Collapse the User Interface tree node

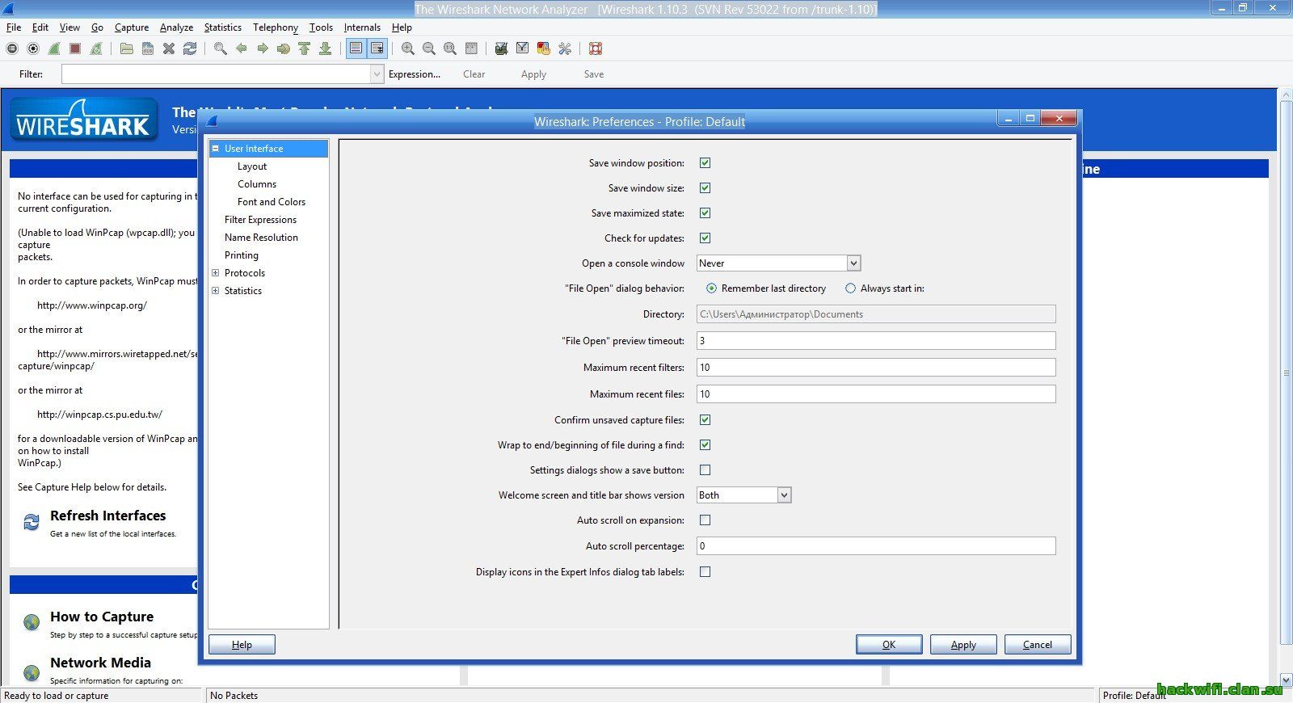pyautogui.click(x=215, y=149)
